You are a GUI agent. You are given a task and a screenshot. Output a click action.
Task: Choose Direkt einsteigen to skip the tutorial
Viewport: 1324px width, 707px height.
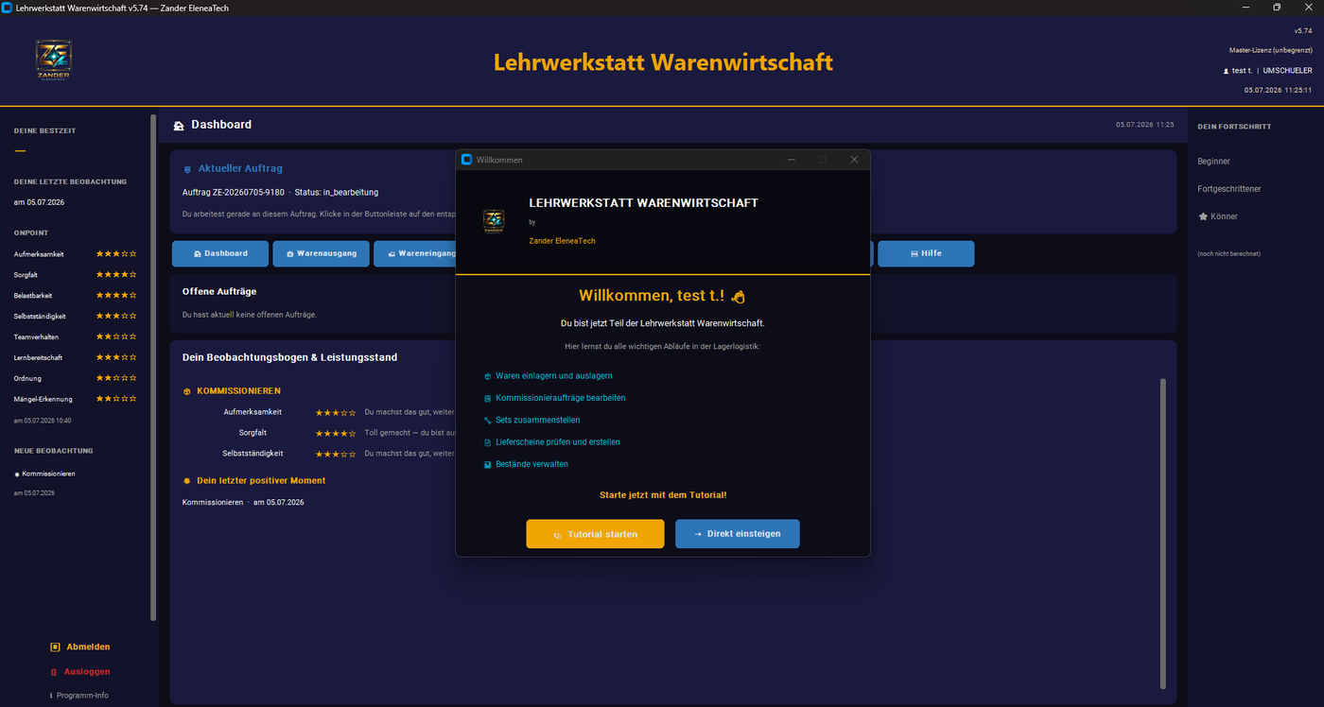click(x=737, y=534)
